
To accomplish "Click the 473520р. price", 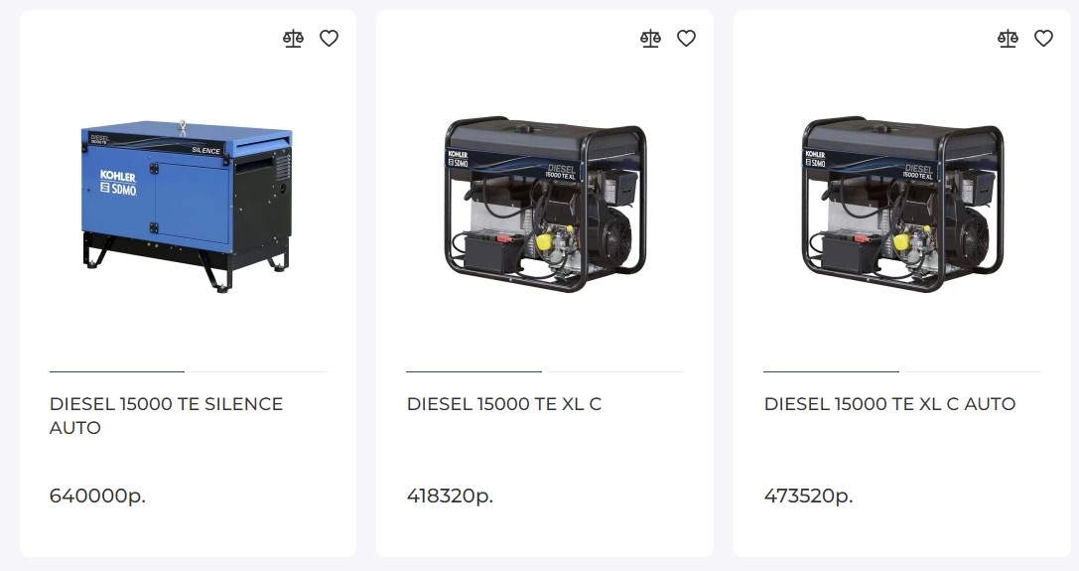I will click(x=809, y=496).
